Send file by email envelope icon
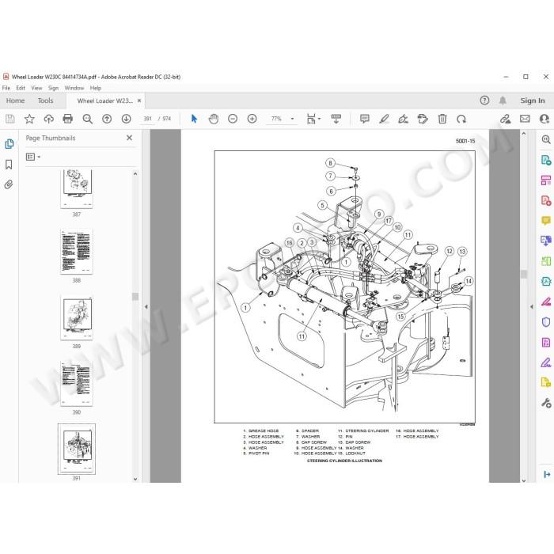The height and width of the screenshot is (554, 554). tap(525, 119)
